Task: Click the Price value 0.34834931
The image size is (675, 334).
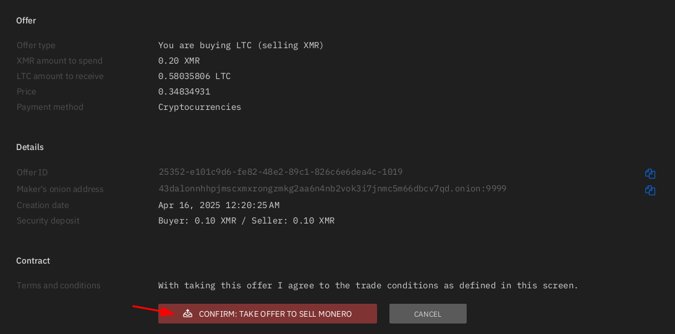Action: point(184,91)
